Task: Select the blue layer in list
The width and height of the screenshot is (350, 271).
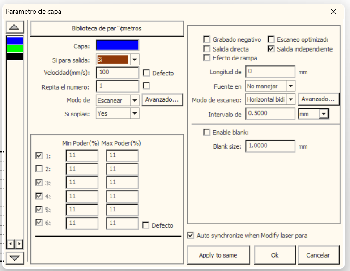Action: 15,41
